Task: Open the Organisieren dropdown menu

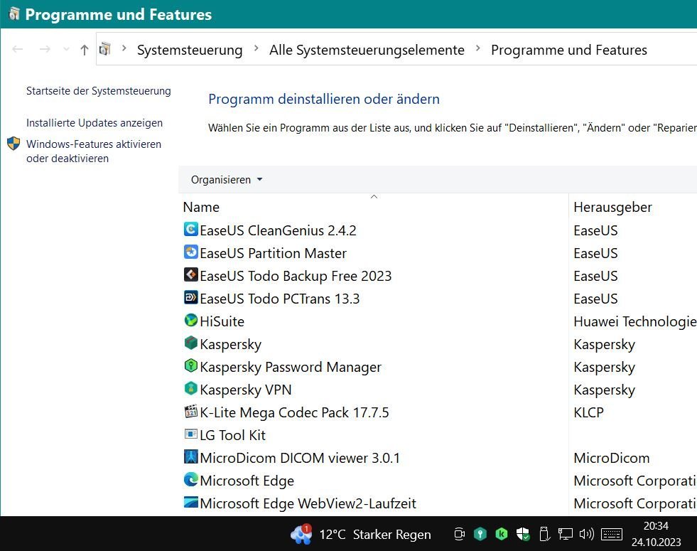Action: pos(227,180)
